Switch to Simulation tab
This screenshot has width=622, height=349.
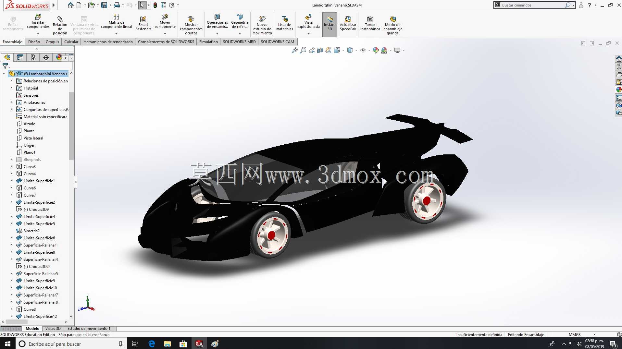pyautogui.click(x=208, y=42)
